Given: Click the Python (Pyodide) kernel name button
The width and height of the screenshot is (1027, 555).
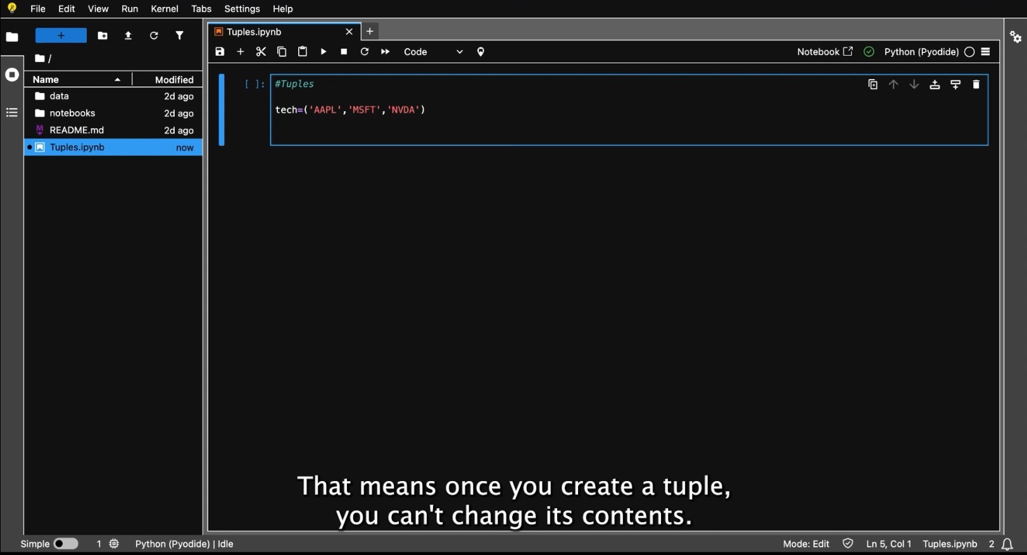Looking at the screenshot, I should (921, 52).
